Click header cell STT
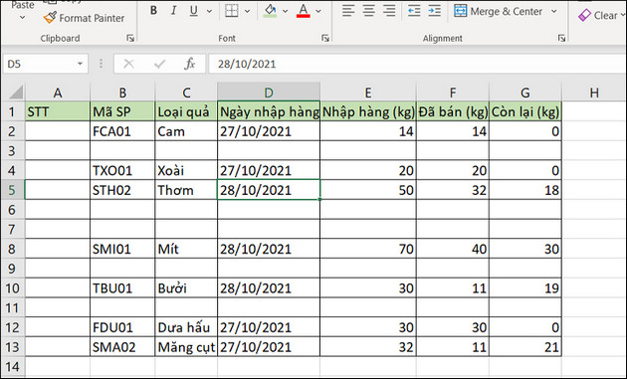This screenshot has height=379, width=627. click(58, 112)
